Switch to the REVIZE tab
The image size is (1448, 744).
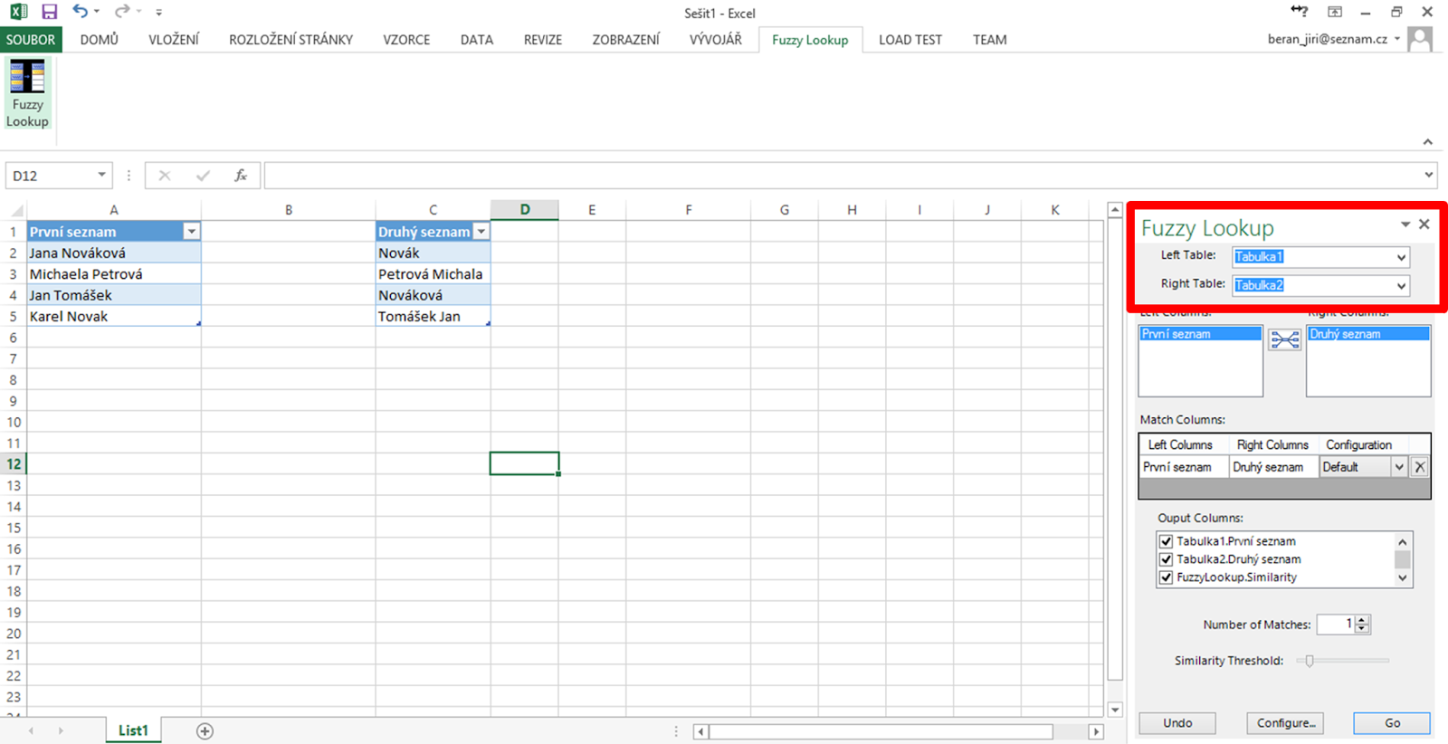(543, 40)
